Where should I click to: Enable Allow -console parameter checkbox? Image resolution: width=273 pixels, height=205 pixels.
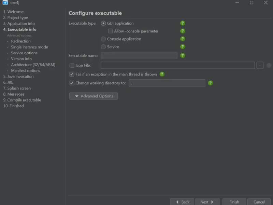click(x=110, y=31)
